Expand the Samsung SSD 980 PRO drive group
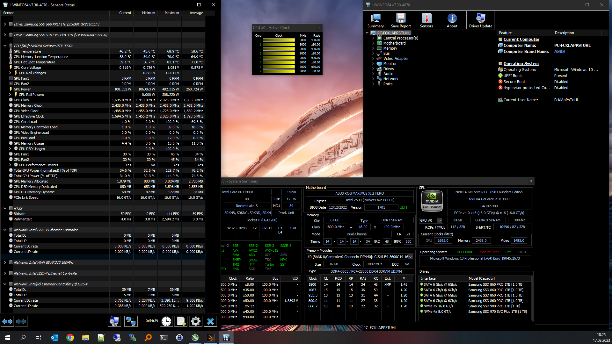Image resolution: width=612 pixels, height=344 pixels. tap(5, 24)
